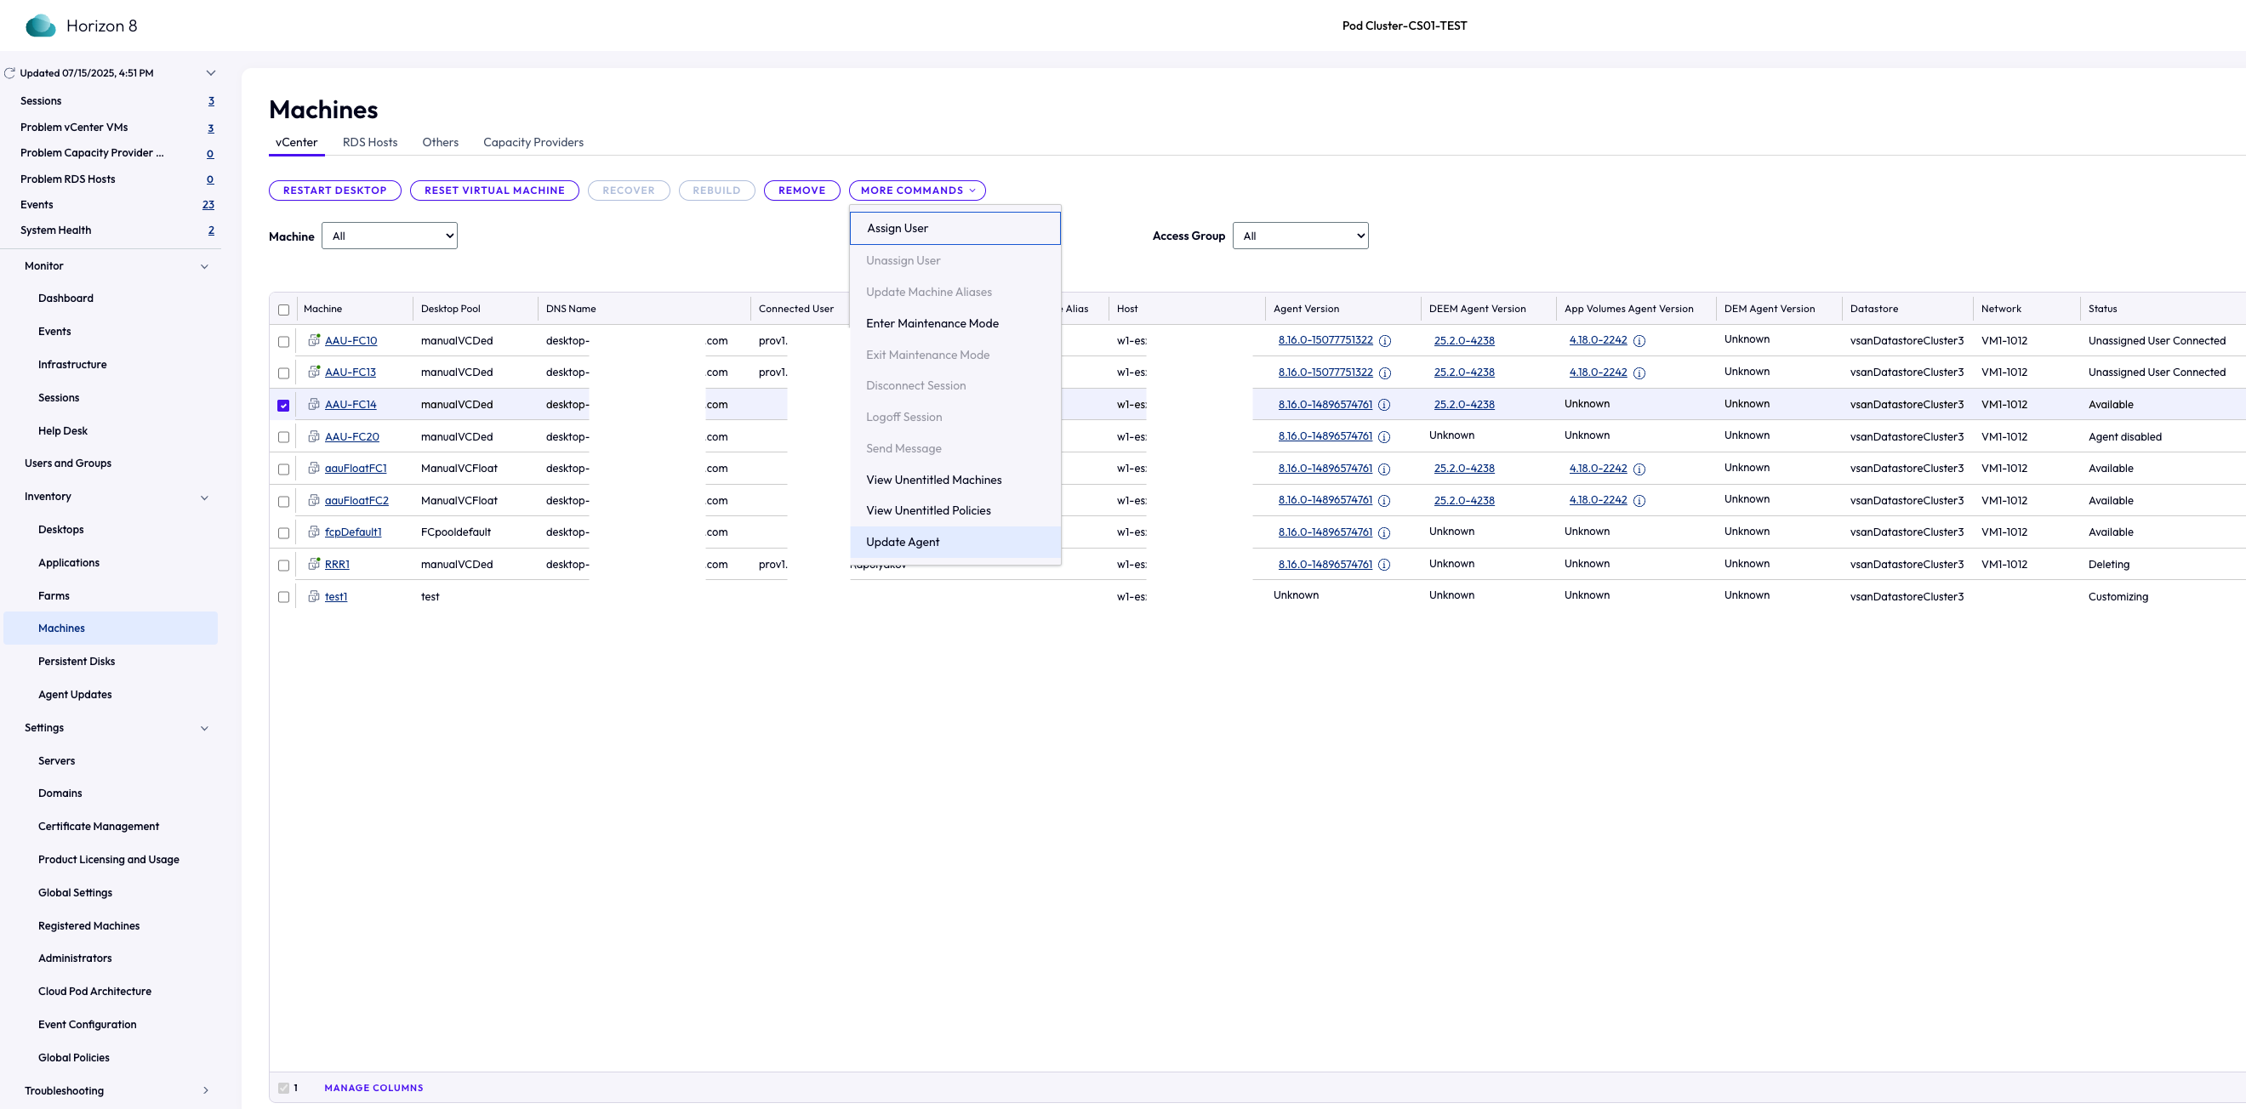This screenshot has height=1109, width=2246.
Task: Collapse the Updated status summary chevron
Action: [x=210, y=73]
